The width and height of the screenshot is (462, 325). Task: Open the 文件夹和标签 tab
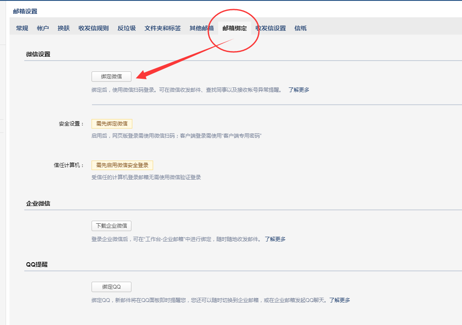(163, 28)
